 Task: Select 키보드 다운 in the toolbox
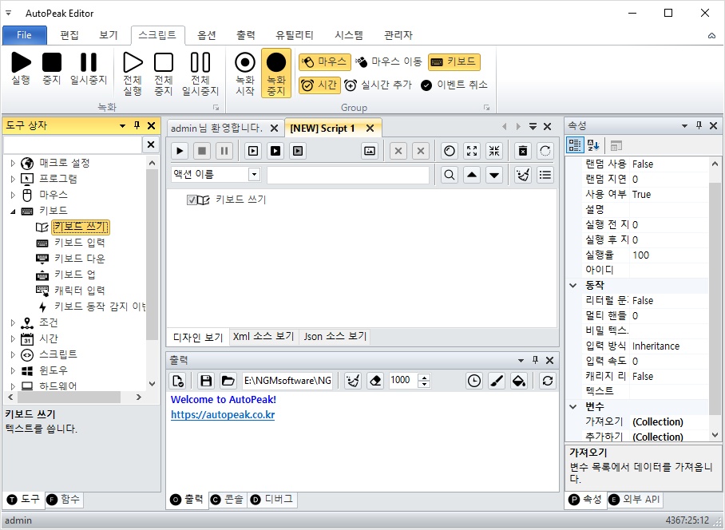80,259
